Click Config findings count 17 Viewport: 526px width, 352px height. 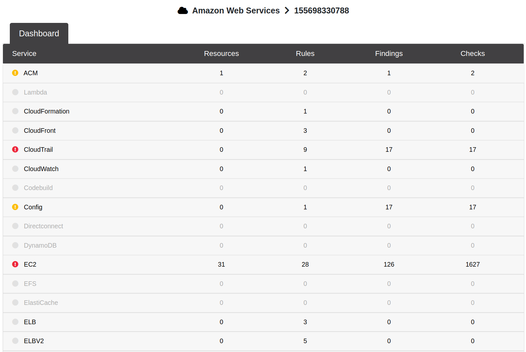click(389, 207)
